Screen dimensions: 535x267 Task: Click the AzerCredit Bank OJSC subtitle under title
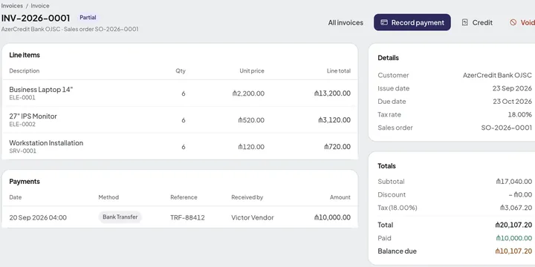pyautogui.click(x=70, y=29)
